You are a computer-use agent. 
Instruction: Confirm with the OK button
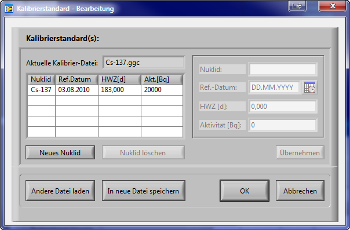click(x=245, y=191)
